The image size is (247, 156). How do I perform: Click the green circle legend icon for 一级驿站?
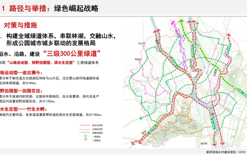point(85,136)
